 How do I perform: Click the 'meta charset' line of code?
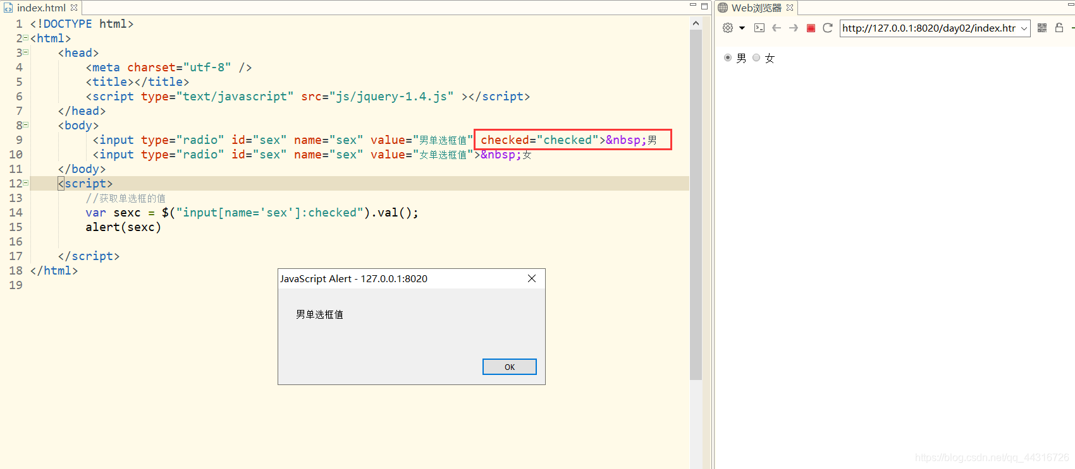[x=169, y=68]
